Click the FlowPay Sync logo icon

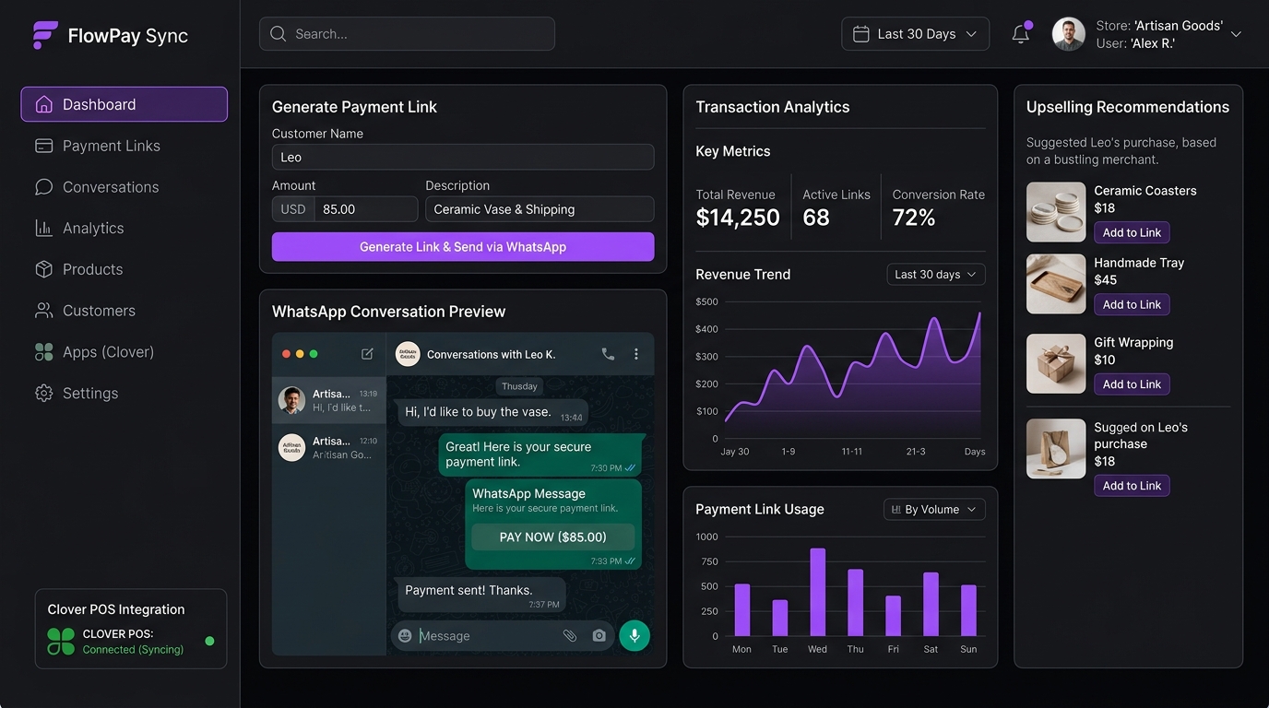tap(45, 35)
